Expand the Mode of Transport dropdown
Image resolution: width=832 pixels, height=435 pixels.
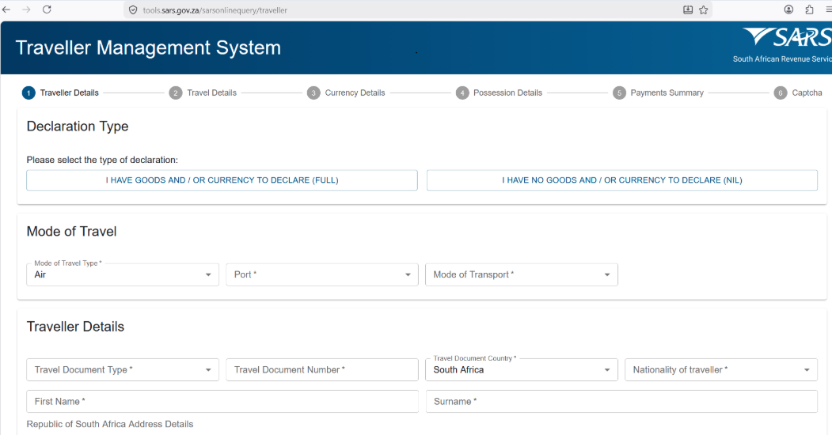522,274
